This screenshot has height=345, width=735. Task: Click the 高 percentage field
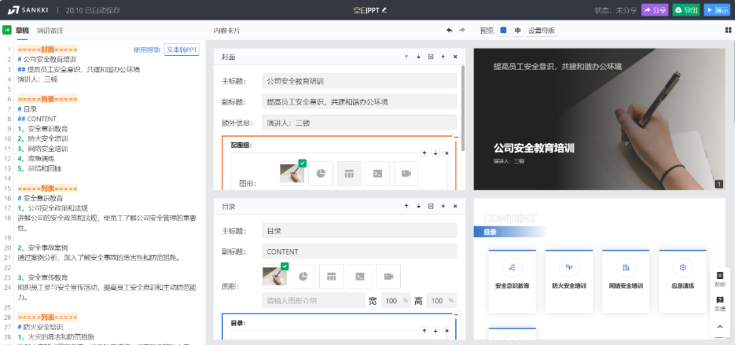pos(441,301)
